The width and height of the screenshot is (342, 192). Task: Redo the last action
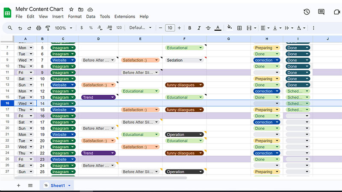[x=29, y=28]
